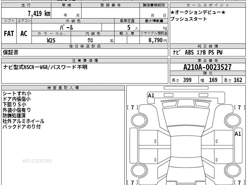
Task: Click the 防錆処理済 note
Action: point(14,116)
